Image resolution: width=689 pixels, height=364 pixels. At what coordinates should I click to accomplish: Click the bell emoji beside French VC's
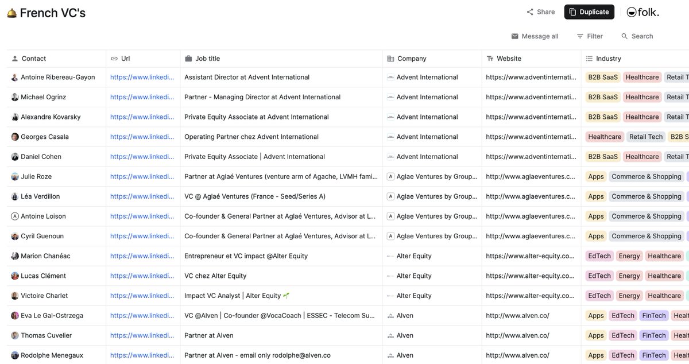coord(11,13)
